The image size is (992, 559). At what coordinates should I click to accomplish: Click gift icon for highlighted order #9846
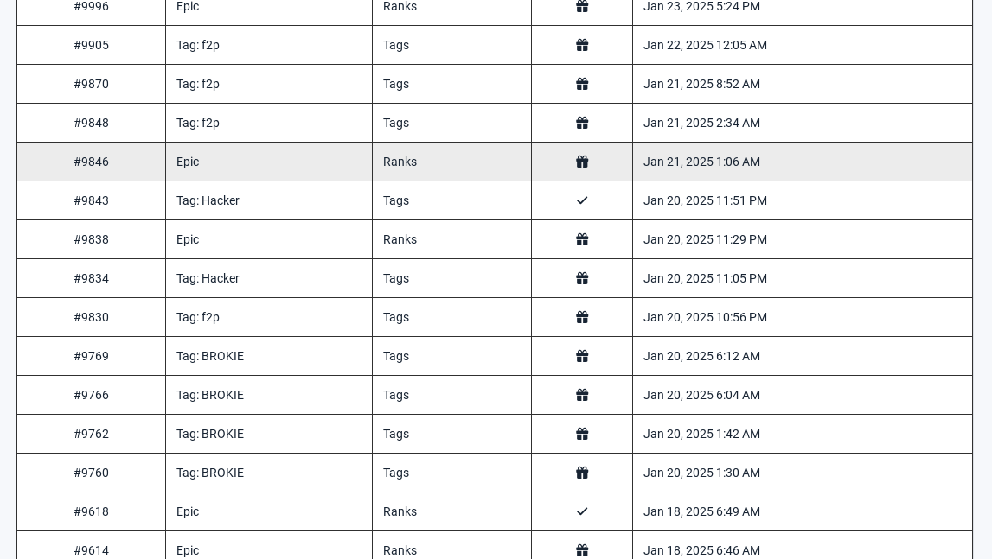click(x=582, y=162)
